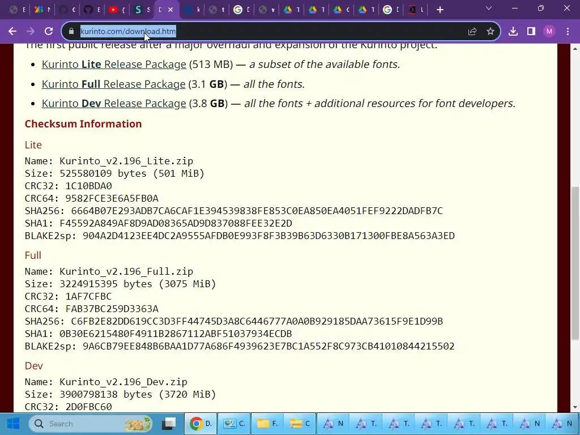Switch to the Google Drive tab labeled C

tap(341, 10)
